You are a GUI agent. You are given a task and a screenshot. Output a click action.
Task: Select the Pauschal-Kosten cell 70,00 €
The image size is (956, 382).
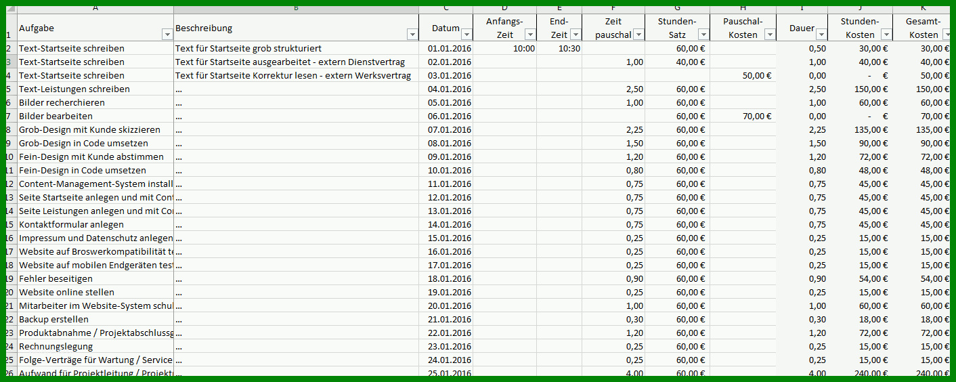click(743, 116)
